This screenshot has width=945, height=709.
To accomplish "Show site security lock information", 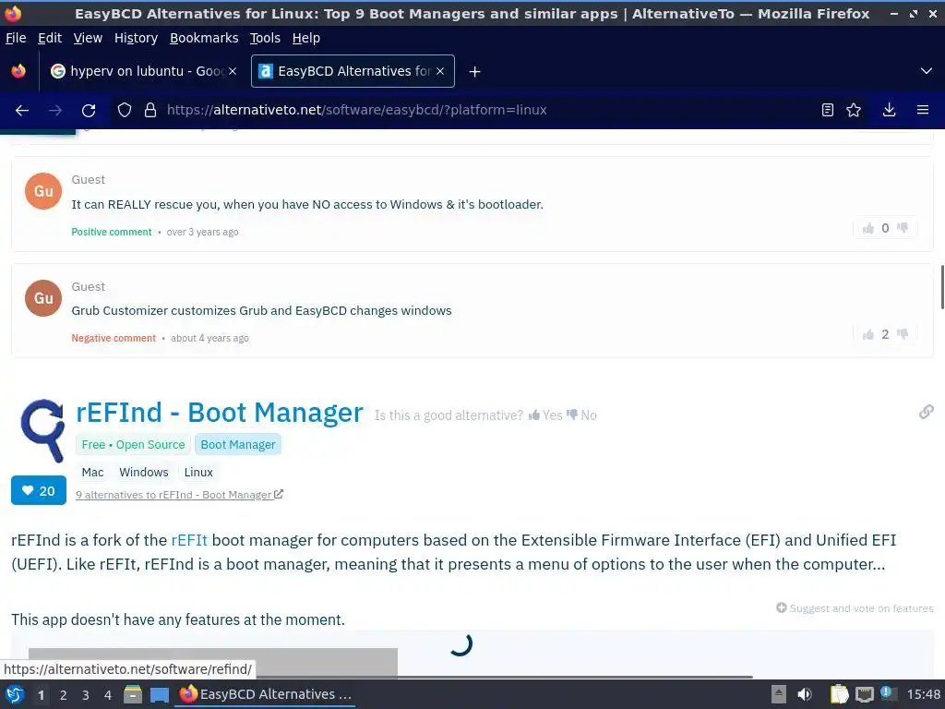I will click(150, 111).
